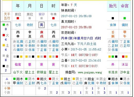Viewport: 134px width, 97px height.
Task: Click the 屋上土 nayin cell
Action: [x=53, y=72]
